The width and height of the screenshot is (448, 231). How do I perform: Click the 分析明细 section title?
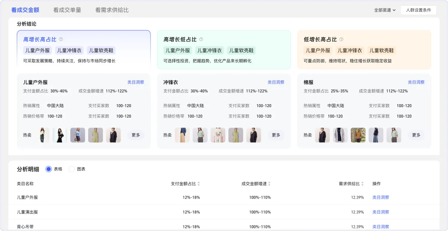point(28,169)
